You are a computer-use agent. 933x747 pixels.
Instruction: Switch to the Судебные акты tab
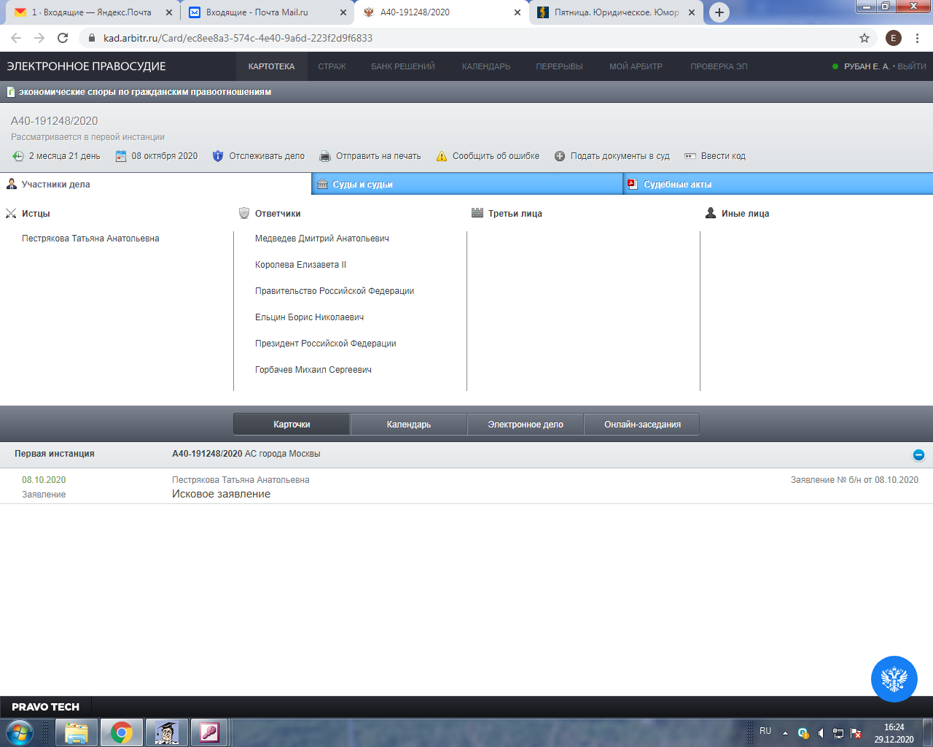click(677, 185)
